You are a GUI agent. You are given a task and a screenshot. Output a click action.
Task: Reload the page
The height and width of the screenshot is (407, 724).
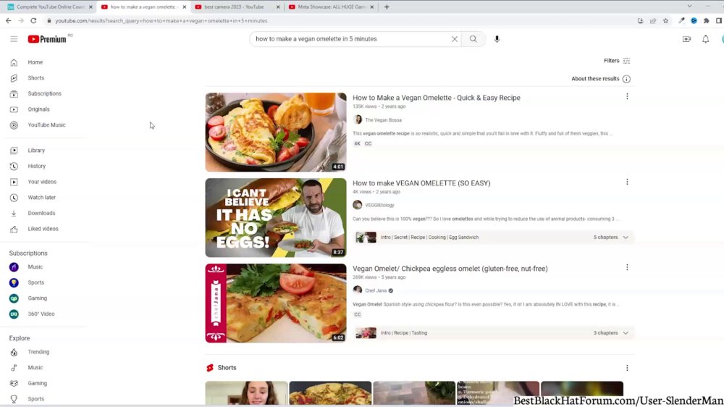(x=33, y=21)
